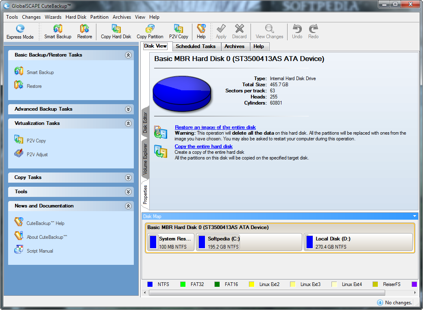Switch to Express Mode in the toolbar
The height and width of the screenshot is (310, 423).
click(20, 32)
